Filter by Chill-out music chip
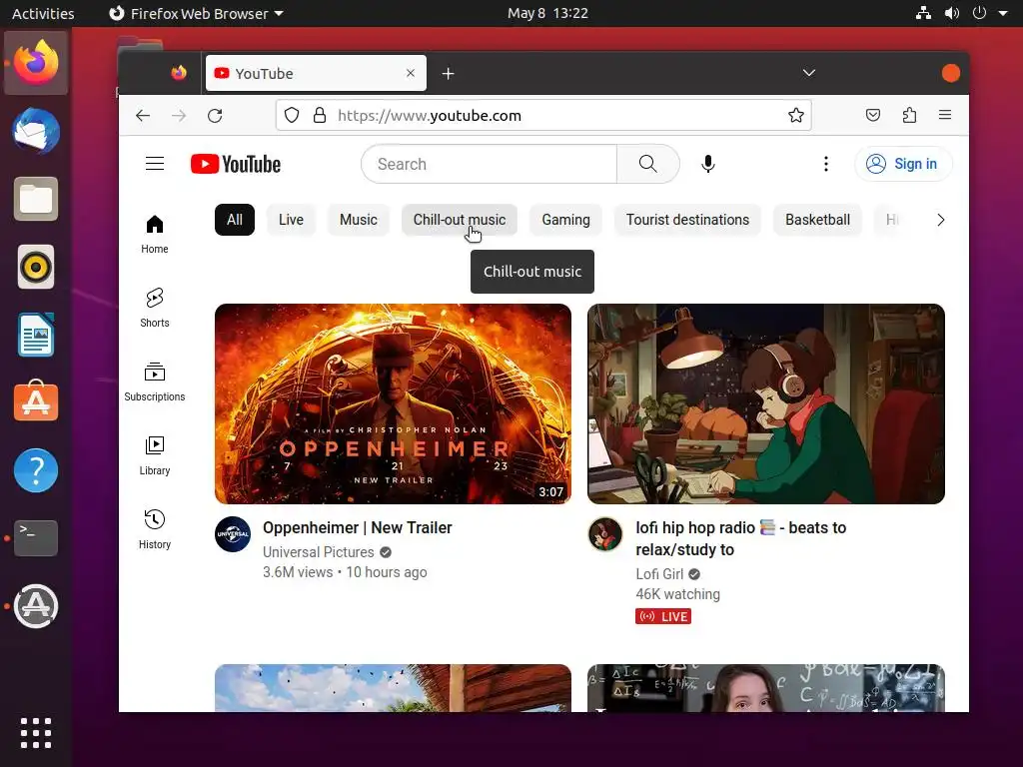This screenshot has height=767, width=1023. [x=460, y=220]
